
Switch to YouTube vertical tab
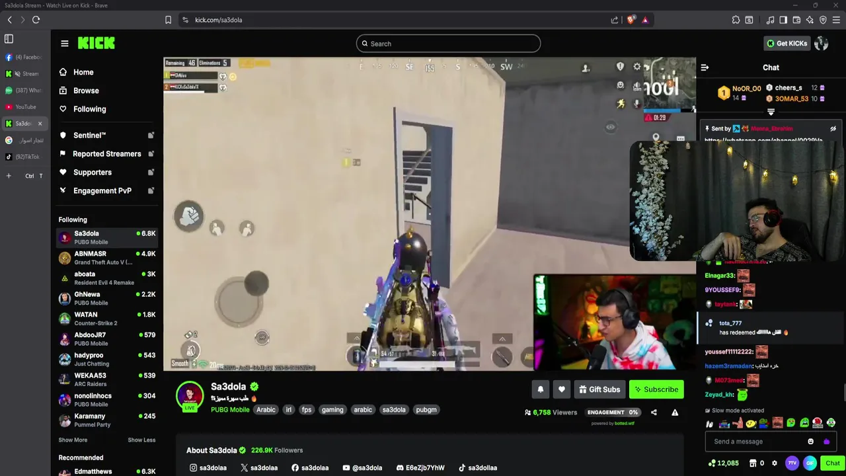24,107
